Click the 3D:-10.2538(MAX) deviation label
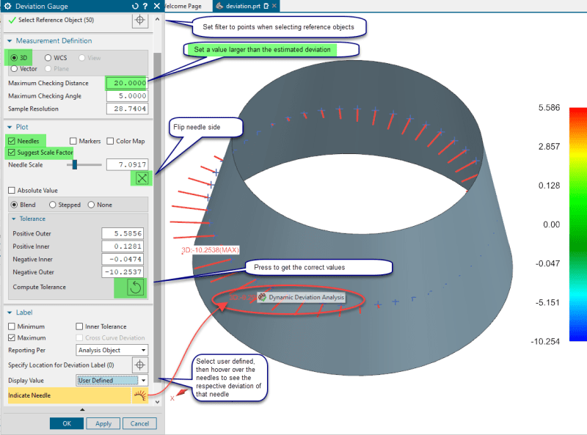Image resolution: width=587 pixels, height=435 pixels. (210, 250)
